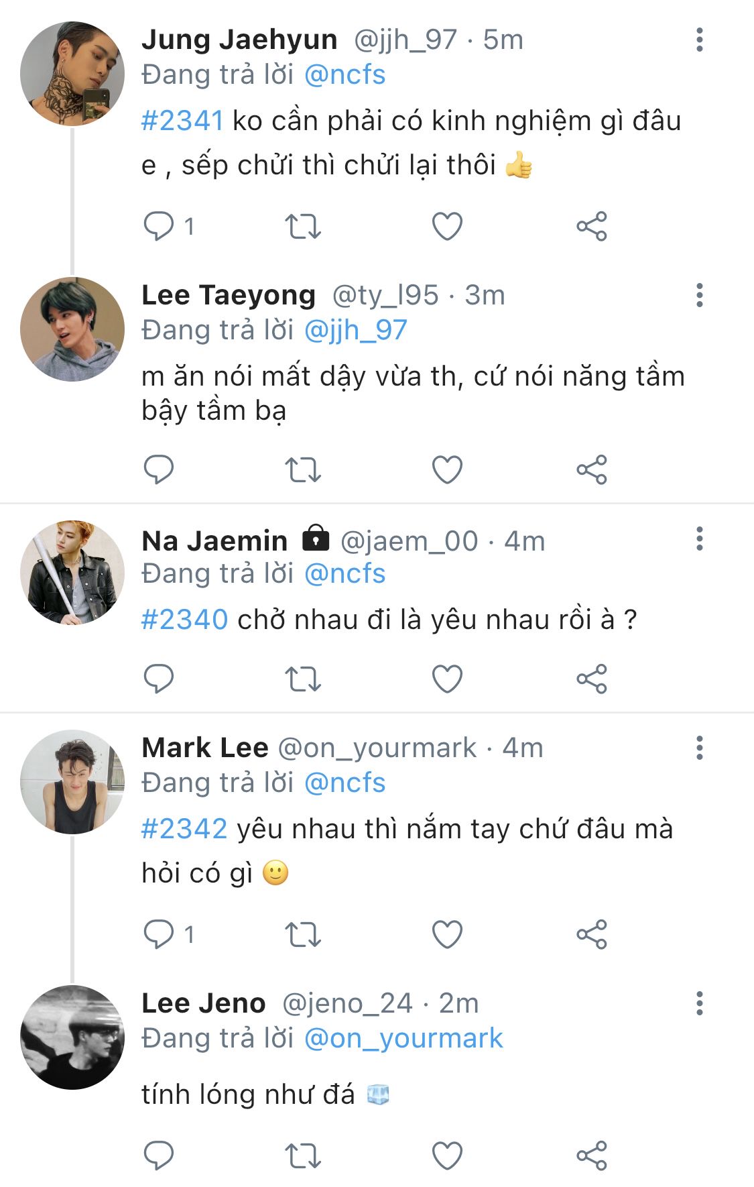Reply to Mark Lee's tweet
Viewport: 754px width, 1187px height.
pyautogui.click(x=159, y=934)
